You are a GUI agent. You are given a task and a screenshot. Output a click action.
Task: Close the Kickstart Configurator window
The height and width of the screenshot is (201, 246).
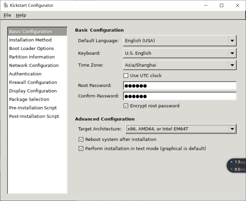(x=238, y=5)
